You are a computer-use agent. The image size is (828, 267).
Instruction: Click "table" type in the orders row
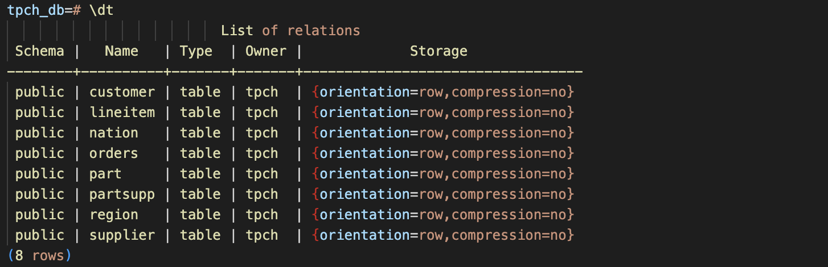point(200,153)
